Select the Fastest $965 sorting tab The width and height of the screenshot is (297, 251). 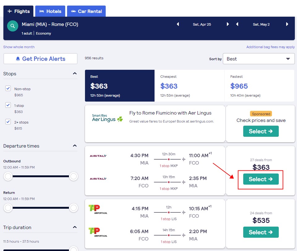(259, 86)
